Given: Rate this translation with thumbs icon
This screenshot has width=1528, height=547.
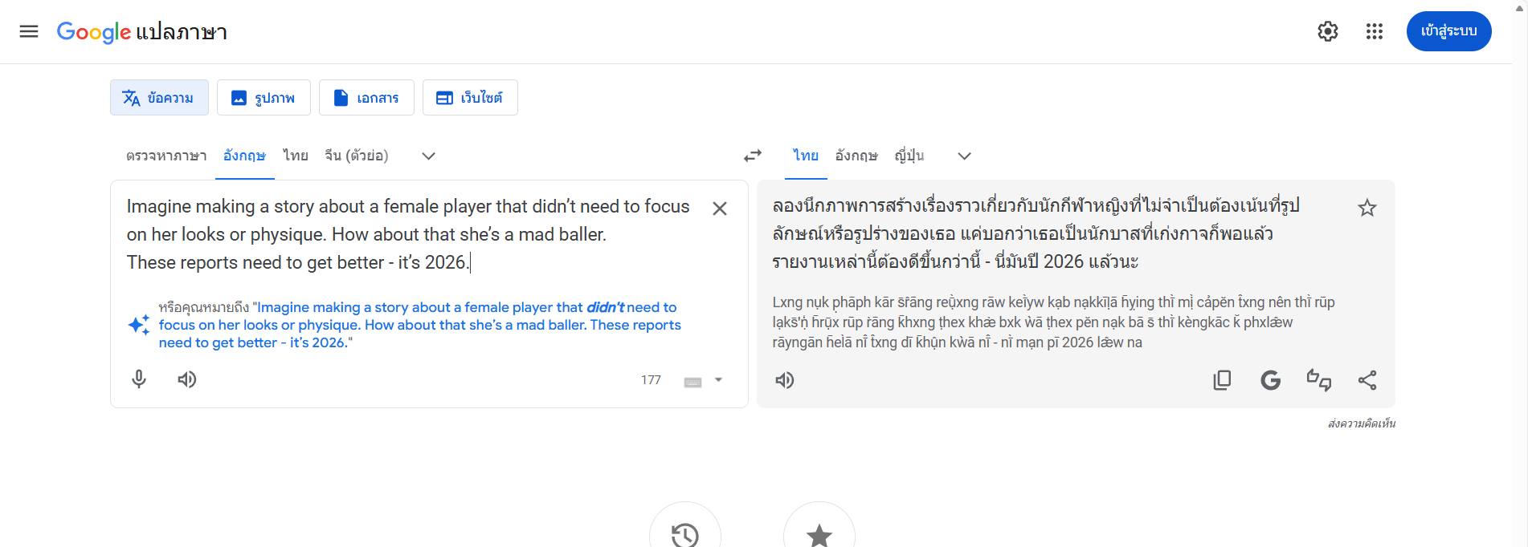Looking at the screenshot, I should pos(1318,380).
